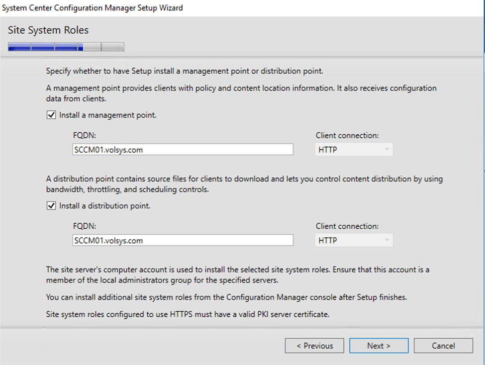
Task: Click the Site System Roles page heading
Action: (48, 30)
